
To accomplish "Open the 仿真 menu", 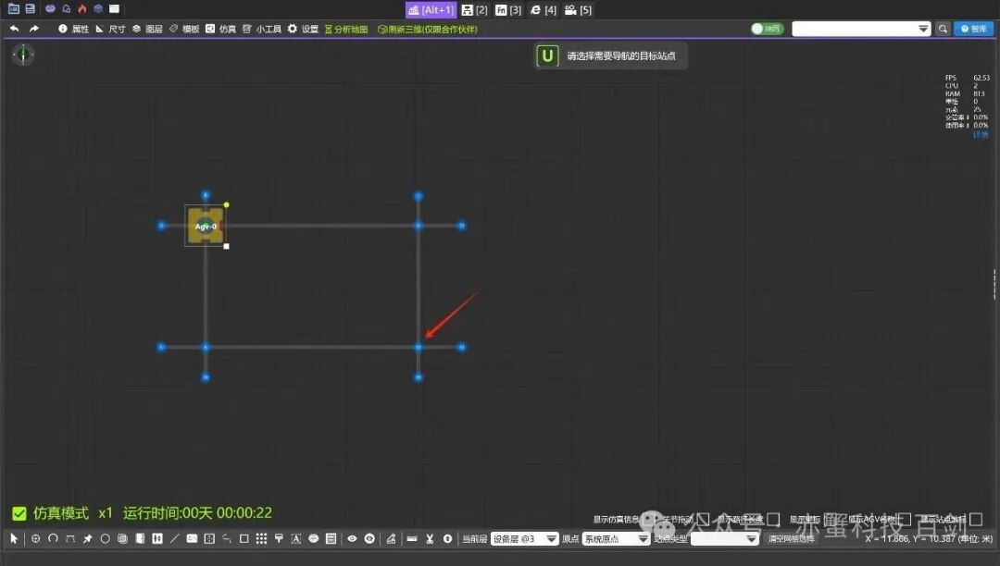I will point(220,29).
